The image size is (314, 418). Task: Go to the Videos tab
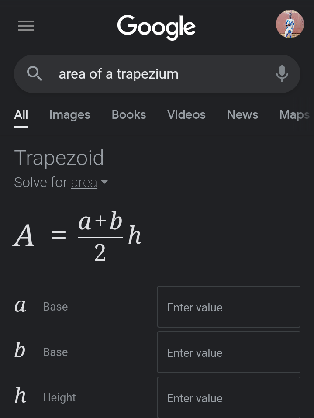click(x=186, y=115)
